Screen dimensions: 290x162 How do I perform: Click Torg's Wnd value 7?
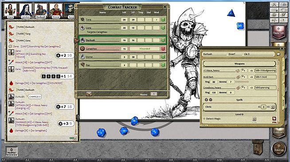(156, 20)
